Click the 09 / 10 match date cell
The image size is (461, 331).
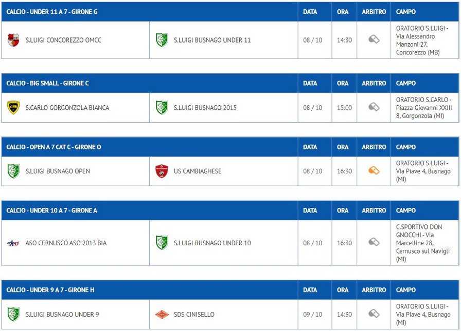(313, 315)
